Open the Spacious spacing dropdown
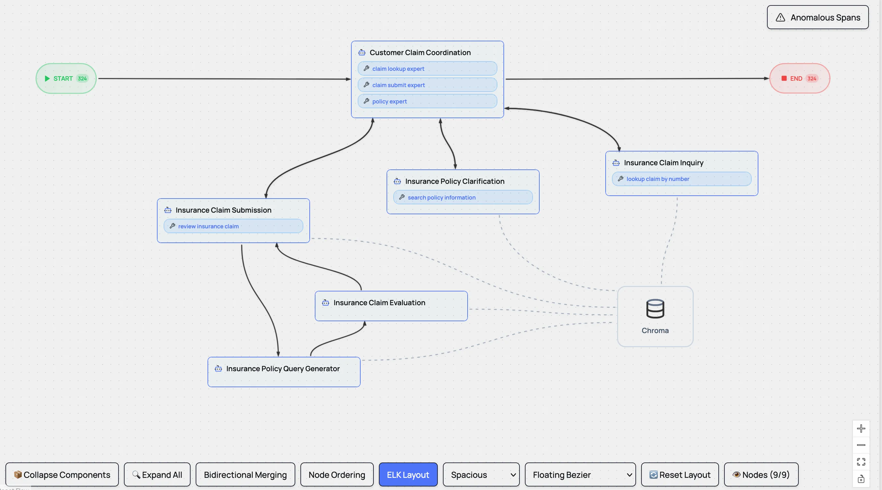 (481, 474)
